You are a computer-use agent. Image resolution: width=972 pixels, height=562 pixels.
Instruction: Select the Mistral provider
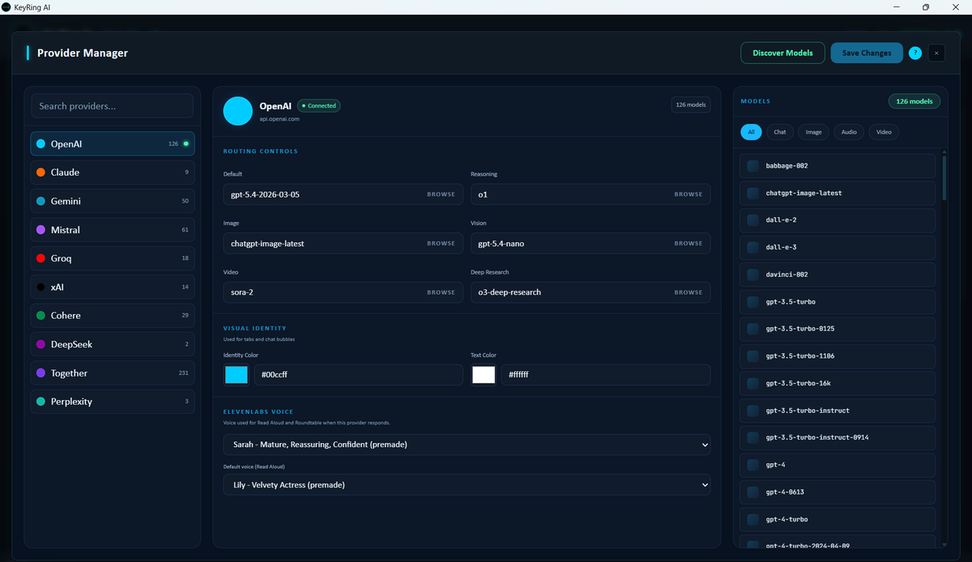(x=113, y=230)
